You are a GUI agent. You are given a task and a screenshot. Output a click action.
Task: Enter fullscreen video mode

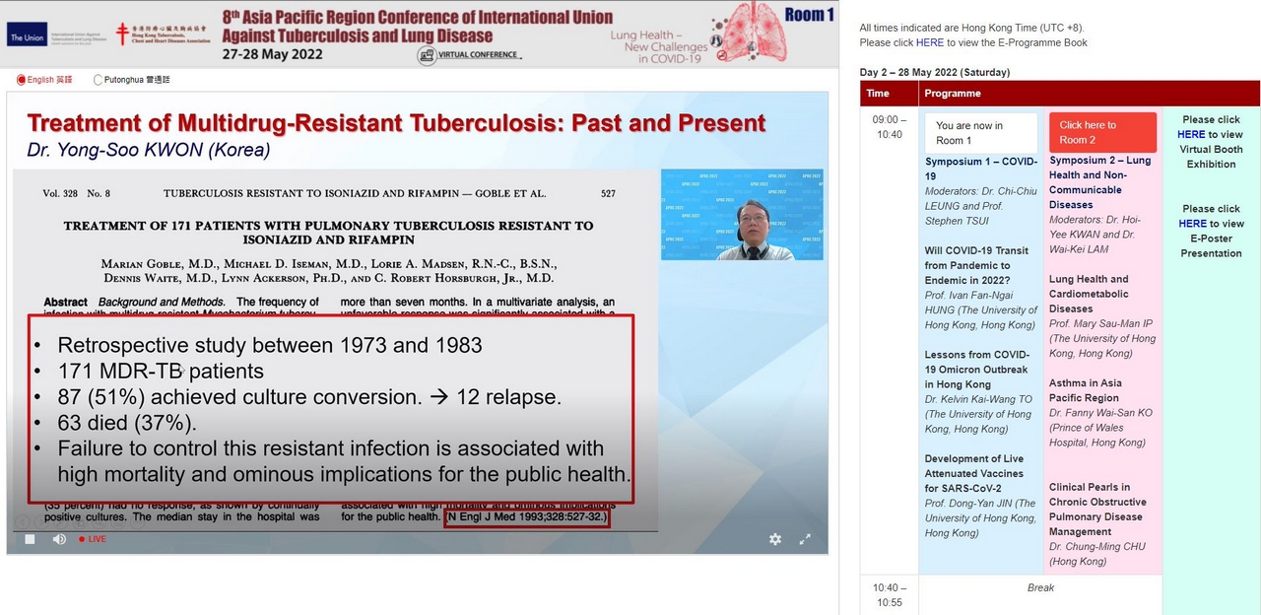tap(805, 539)
